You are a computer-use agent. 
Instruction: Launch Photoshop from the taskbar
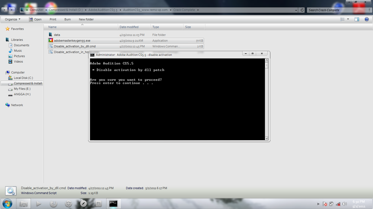pos(98,204)
